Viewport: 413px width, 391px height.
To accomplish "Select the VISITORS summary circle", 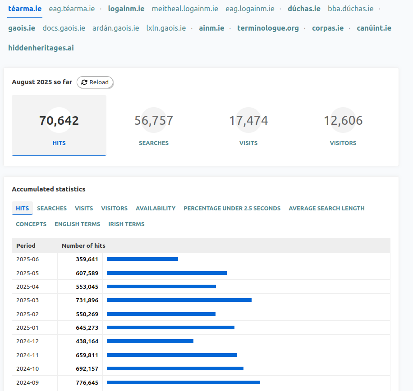I will point(343,120).
